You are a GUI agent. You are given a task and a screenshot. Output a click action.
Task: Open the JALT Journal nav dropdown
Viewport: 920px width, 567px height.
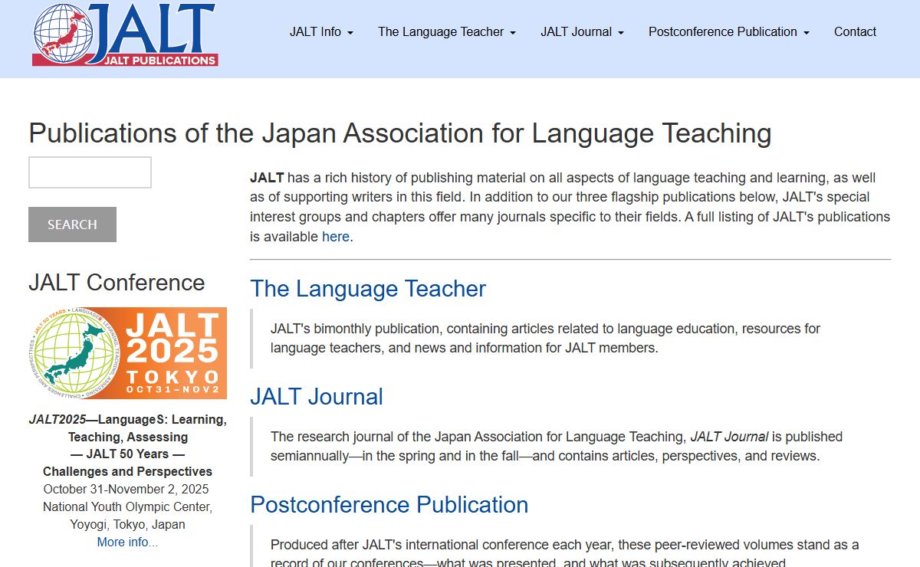click(582, 32)
